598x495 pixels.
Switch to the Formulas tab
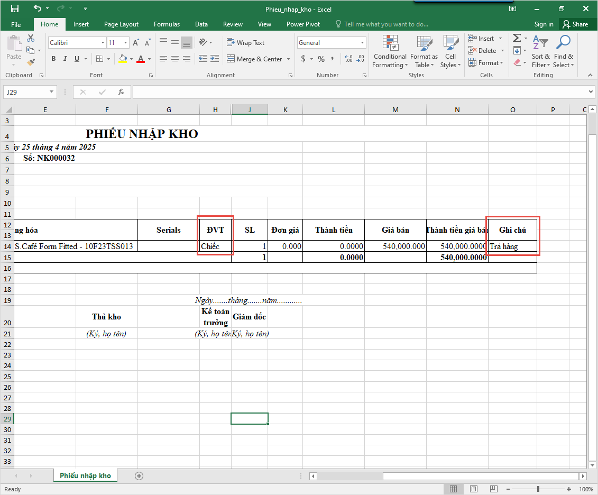167,24
